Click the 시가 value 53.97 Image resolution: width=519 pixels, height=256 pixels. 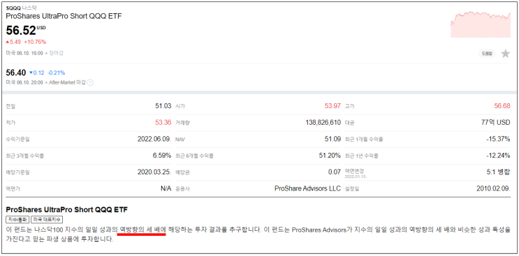(x=332, y=106)
